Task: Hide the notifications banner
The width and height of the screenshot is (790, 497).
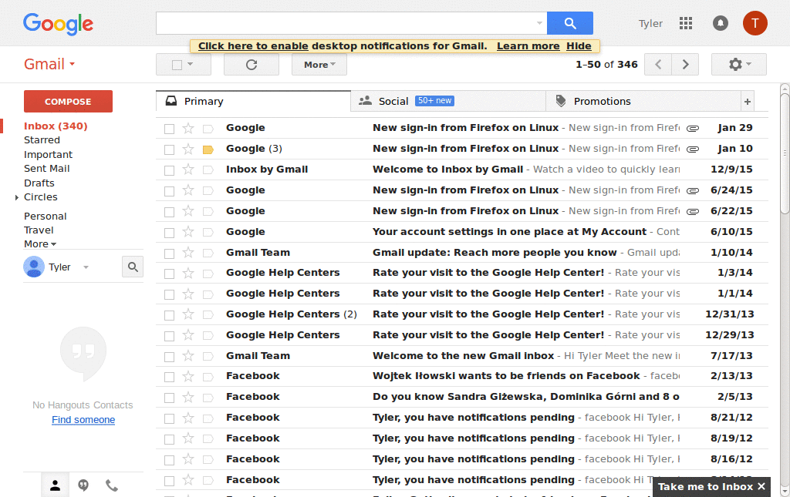Action: (x=579, y=45)
